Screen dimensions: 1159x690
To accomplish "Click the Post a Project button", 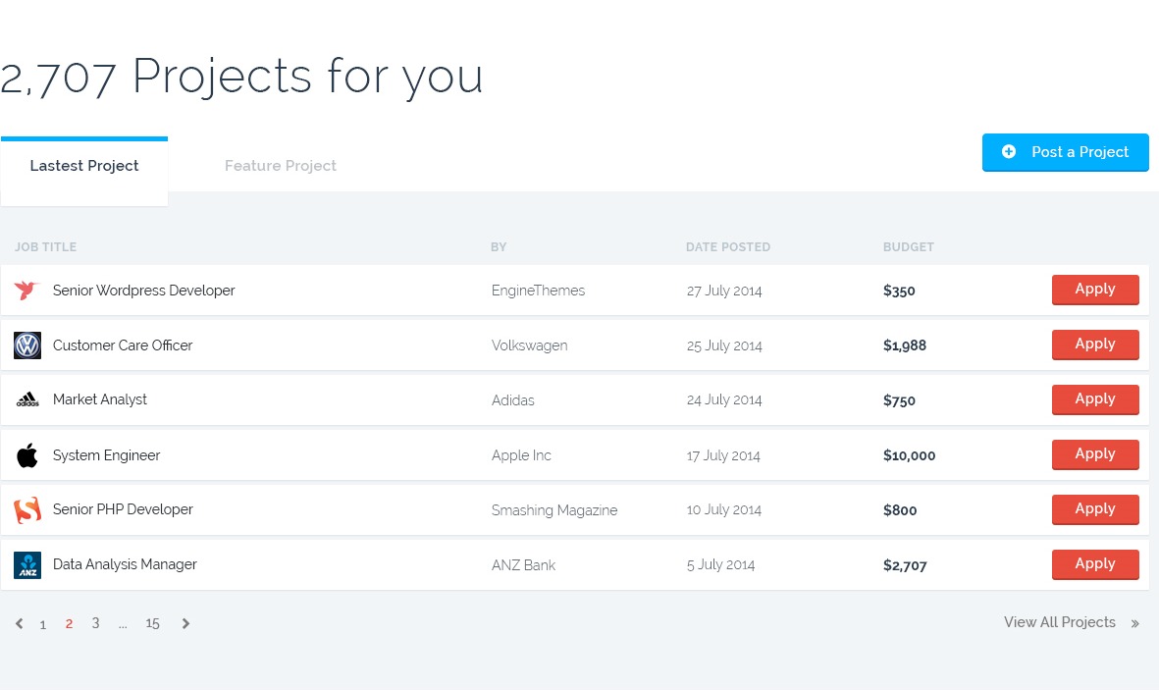I will (1065, 152).
